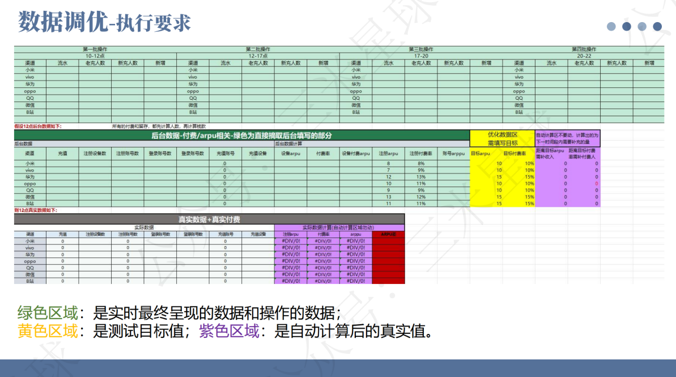Select the 第一批操作 header cell

tap(95, 49)
